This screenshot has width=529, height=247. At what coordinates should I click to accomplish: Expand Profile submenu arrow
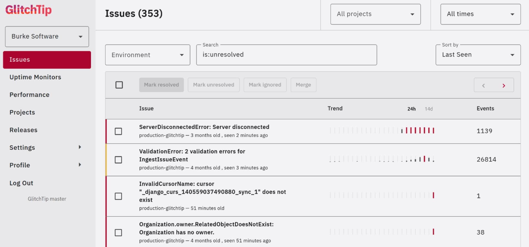point(80,165)
